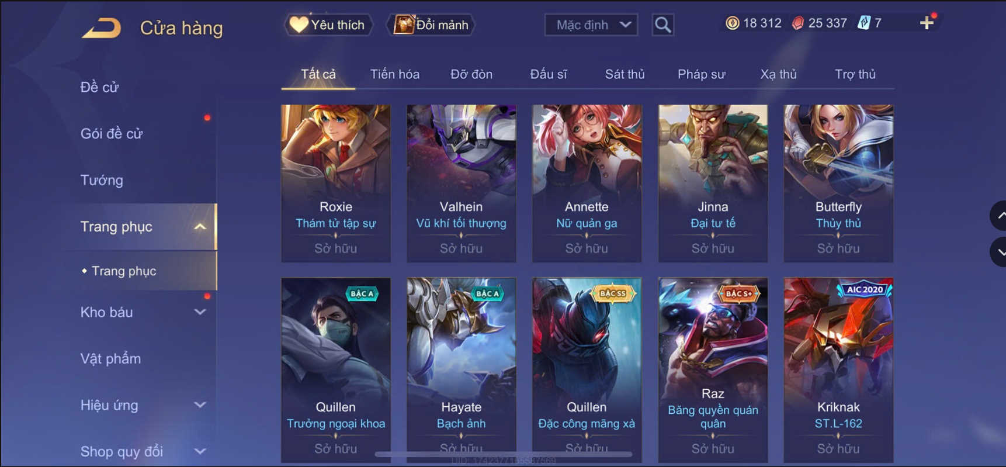Image resolution: width=1006 pixels, height=467 pixels.
Task: Click the downward arrow on right edge
Action: 999,252
